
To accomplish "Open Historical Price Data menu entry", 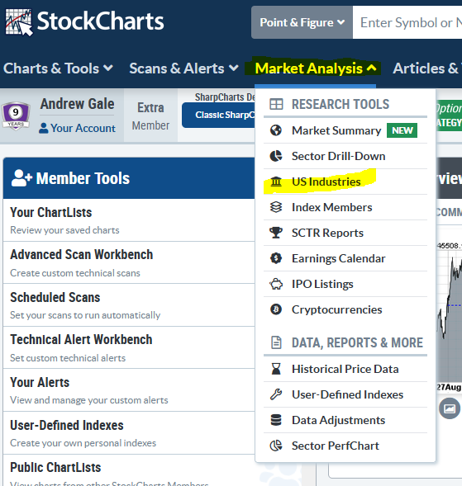I will 345,369.
